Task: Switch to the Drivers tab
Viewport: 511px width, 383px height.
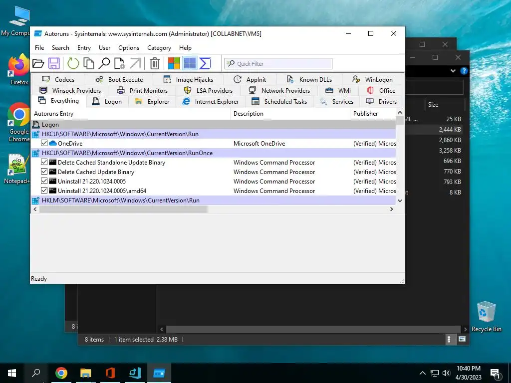Action: pyautogui.click(x=381, y=102)
